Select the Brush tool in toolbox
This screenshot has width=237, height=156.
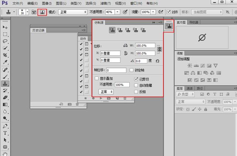click(5, 77)
